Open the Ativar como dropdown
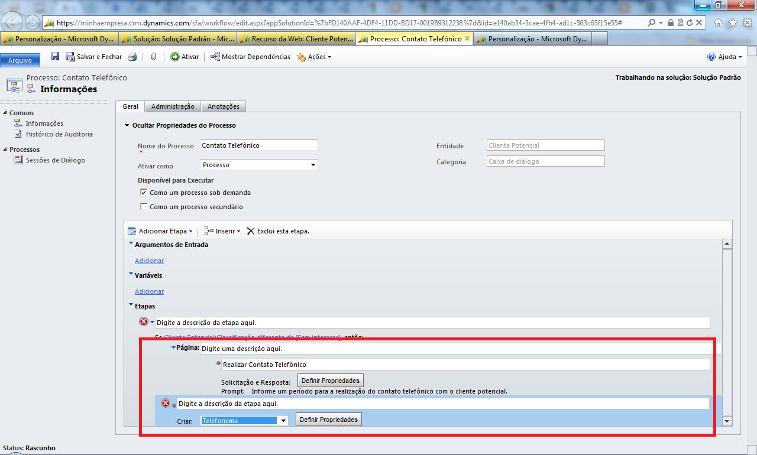 tap(258, 165)
